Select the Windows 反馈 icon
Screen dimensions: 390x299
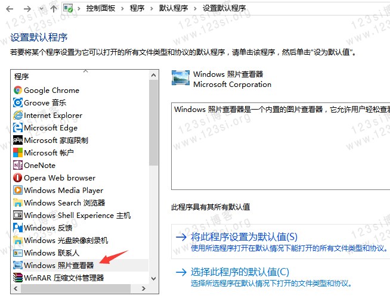pyautogui.click(x=18, y=228)
